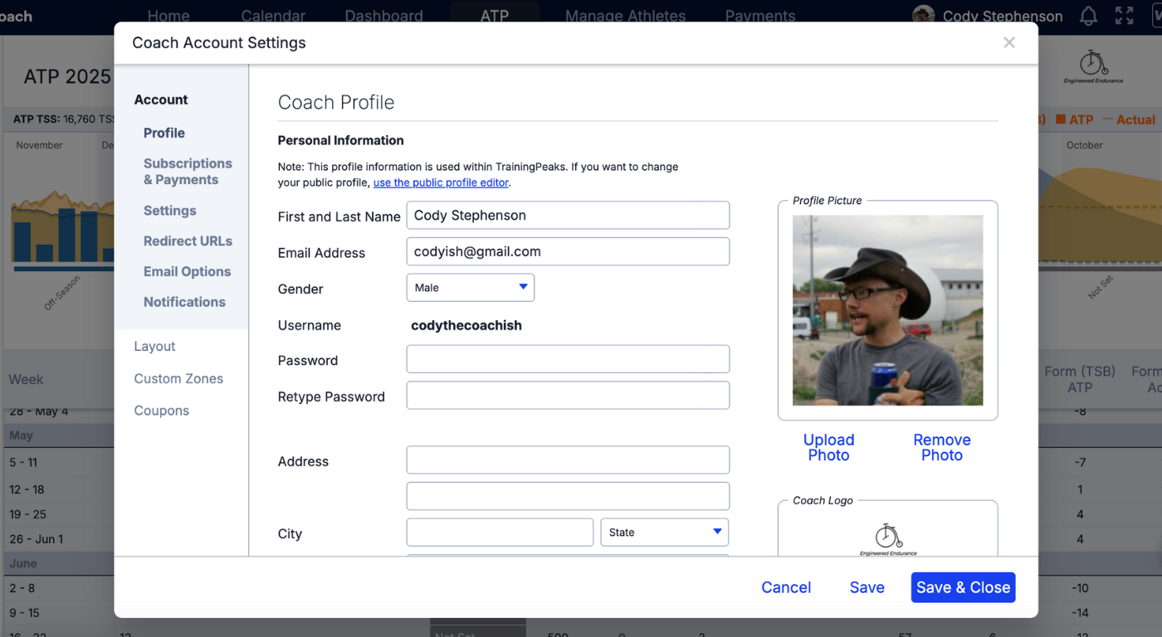Screen dimensions: 1162x637
Task: Toggle fullscreen expand icon in top bar
Action: (1124, 15)
